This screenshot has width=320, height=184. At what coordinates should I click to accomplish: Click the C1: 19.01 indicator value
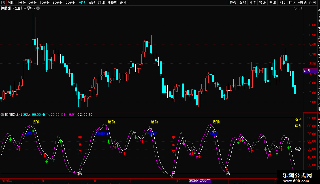click(68, 115)
